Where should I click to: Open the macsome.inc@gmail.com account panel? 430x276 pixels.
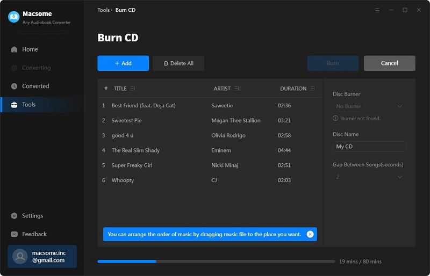(42, 256)
